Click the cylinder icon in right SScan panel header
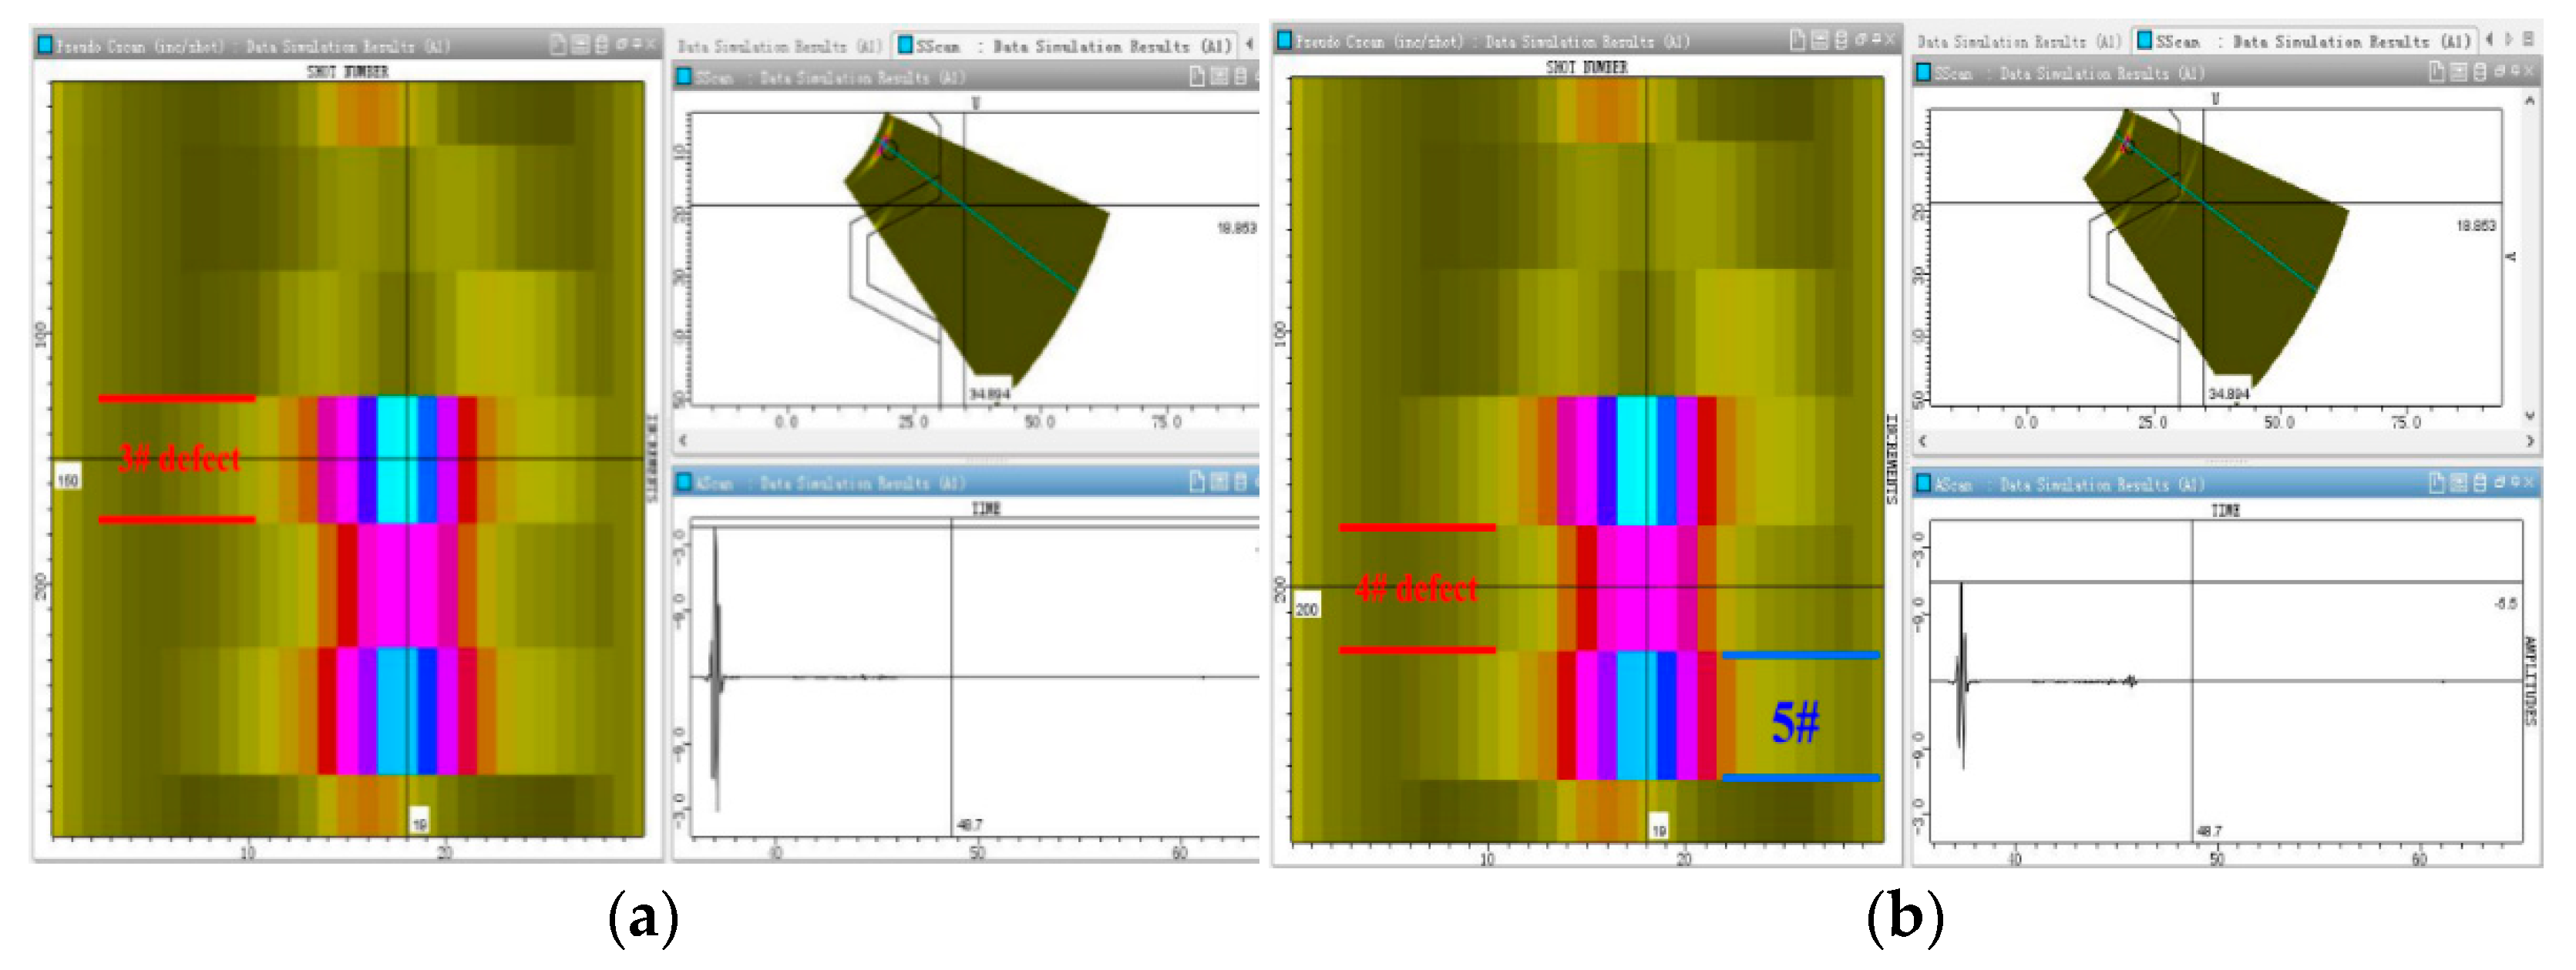Viewport: 2576px width, 970px height. pos(2479,72)
